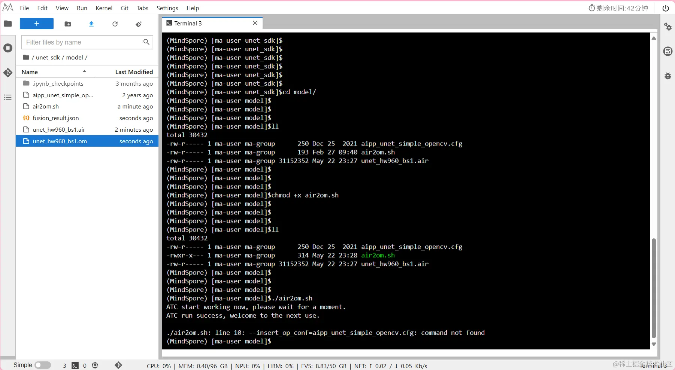The height and width of the screenshot is (370, 675).
Task: Click Git diamond icon in status bar
Action: click(x=118, y=365)
